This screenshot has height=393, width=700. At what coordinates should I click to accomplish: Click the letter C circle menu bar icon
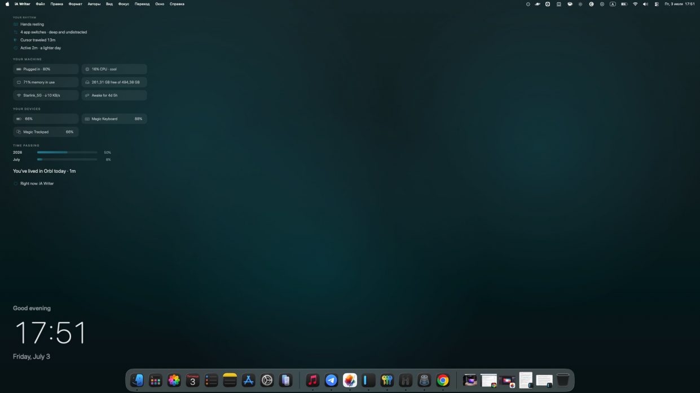591,4
